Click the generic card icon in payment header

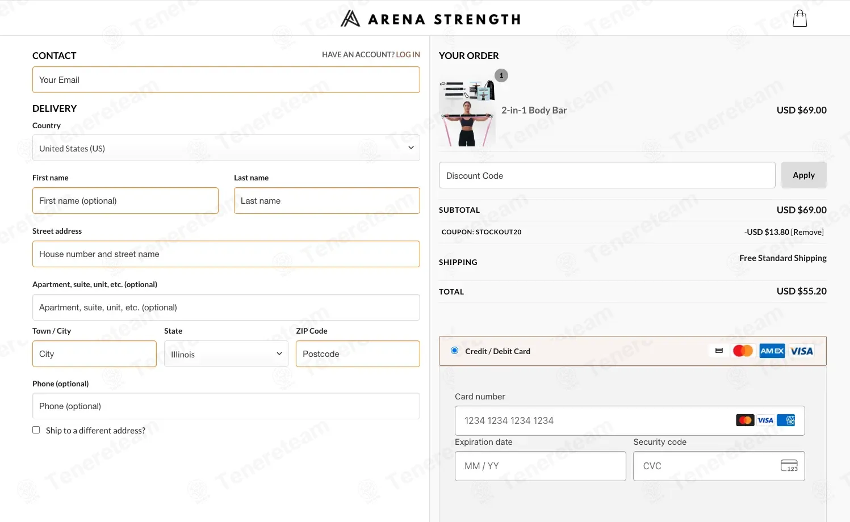(719, 351)
